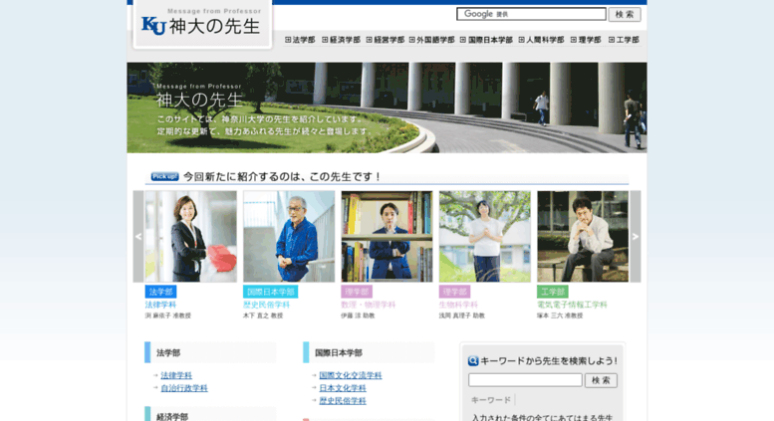Viewport: 774px width, 421px height.
Task: Open the 経済学部 navigation menu item
Action: (x=341, y=40)
